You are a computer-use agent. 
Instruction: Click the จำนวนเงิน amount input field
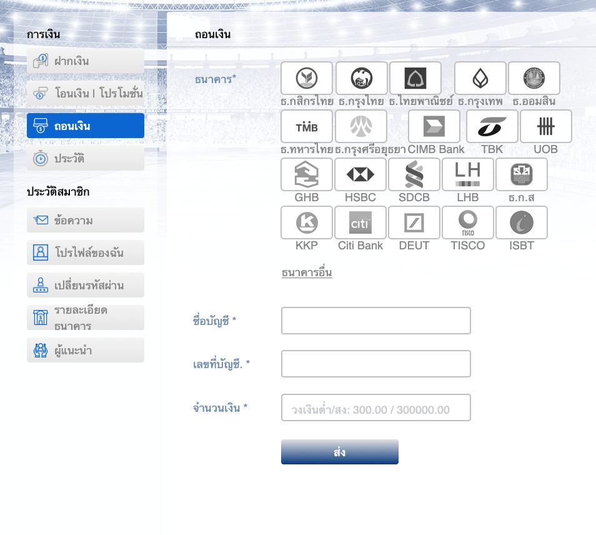(x=375, y=407)
